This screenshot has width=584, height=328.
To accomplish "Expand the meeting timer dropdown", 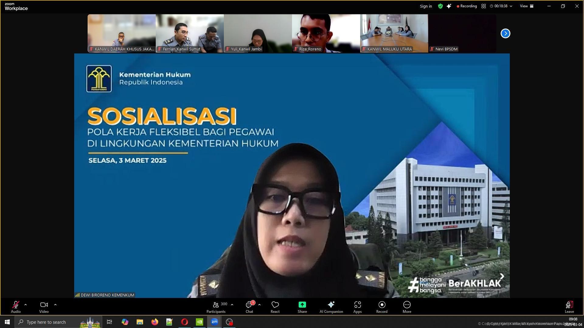I will coord(511,6).
